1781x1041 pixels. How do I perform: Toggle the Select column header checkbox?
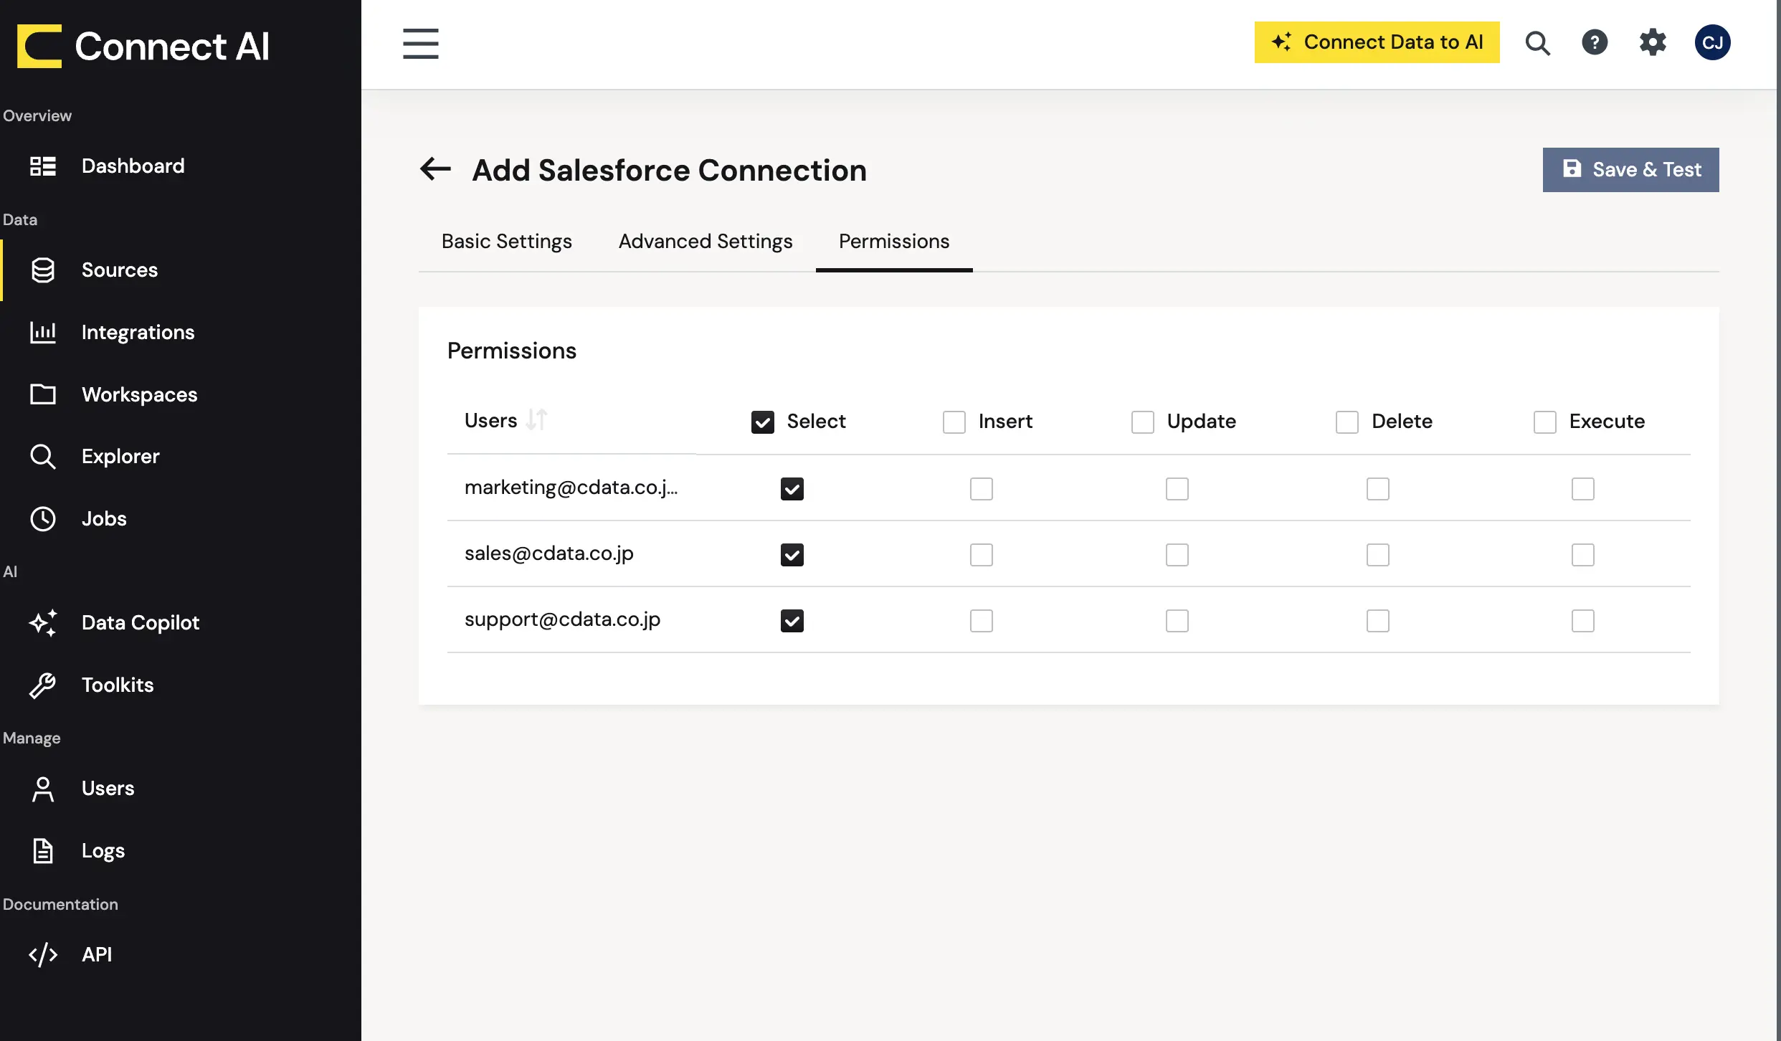(x=763, y=422)
